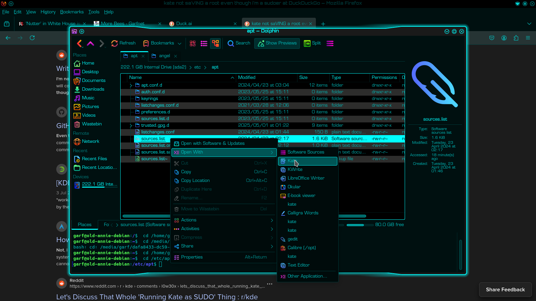Open with Text Editor
Screen dimensions: 536x301
point(308,265)
